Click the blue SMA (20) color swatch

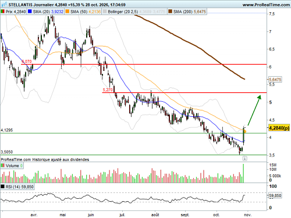pyautogui.click(x=30, y=12)
